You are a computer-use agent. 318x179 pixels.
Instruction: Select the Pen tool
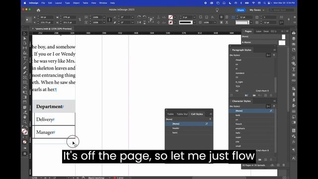[25, 68]
